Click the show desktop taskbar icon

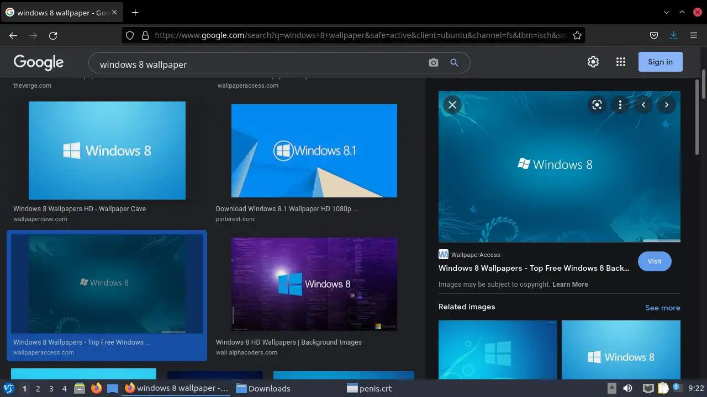113,389
